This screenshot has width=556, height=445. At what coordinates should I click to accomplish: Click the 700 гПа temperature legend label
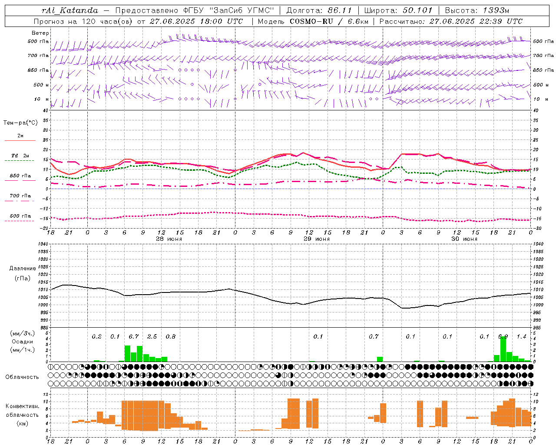click(x=20, y=196)
